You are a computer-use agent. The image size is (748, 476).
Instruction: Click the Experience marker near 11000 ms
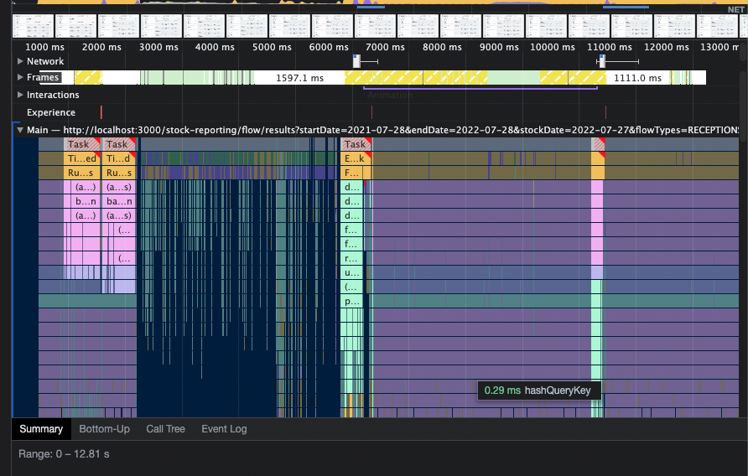click(605, 112)
